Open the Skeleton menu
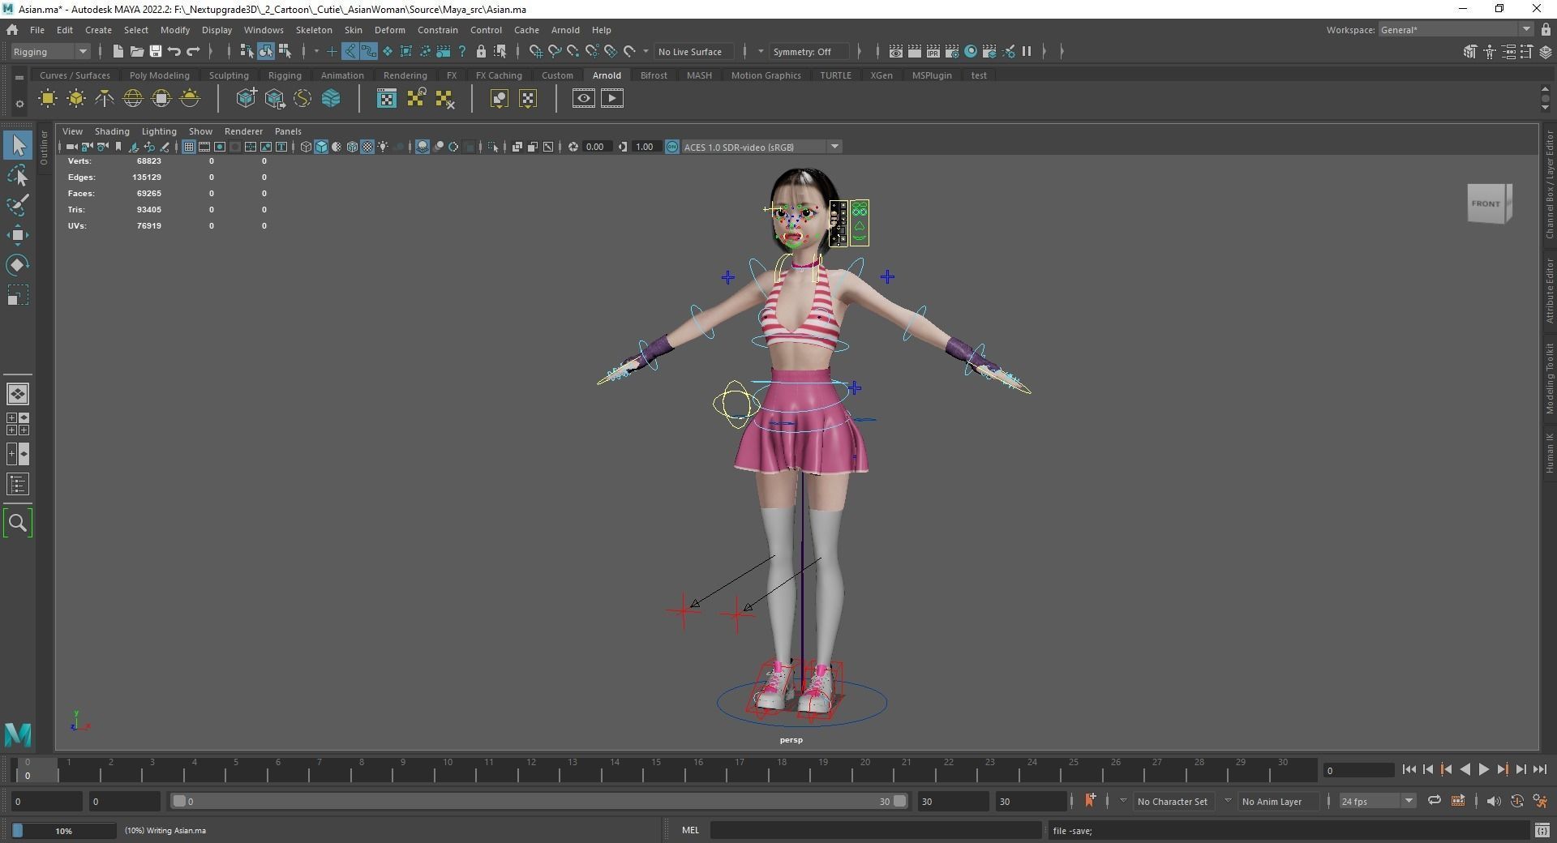This screenshot has height=843, width=1557. click(x=314, y=30)
